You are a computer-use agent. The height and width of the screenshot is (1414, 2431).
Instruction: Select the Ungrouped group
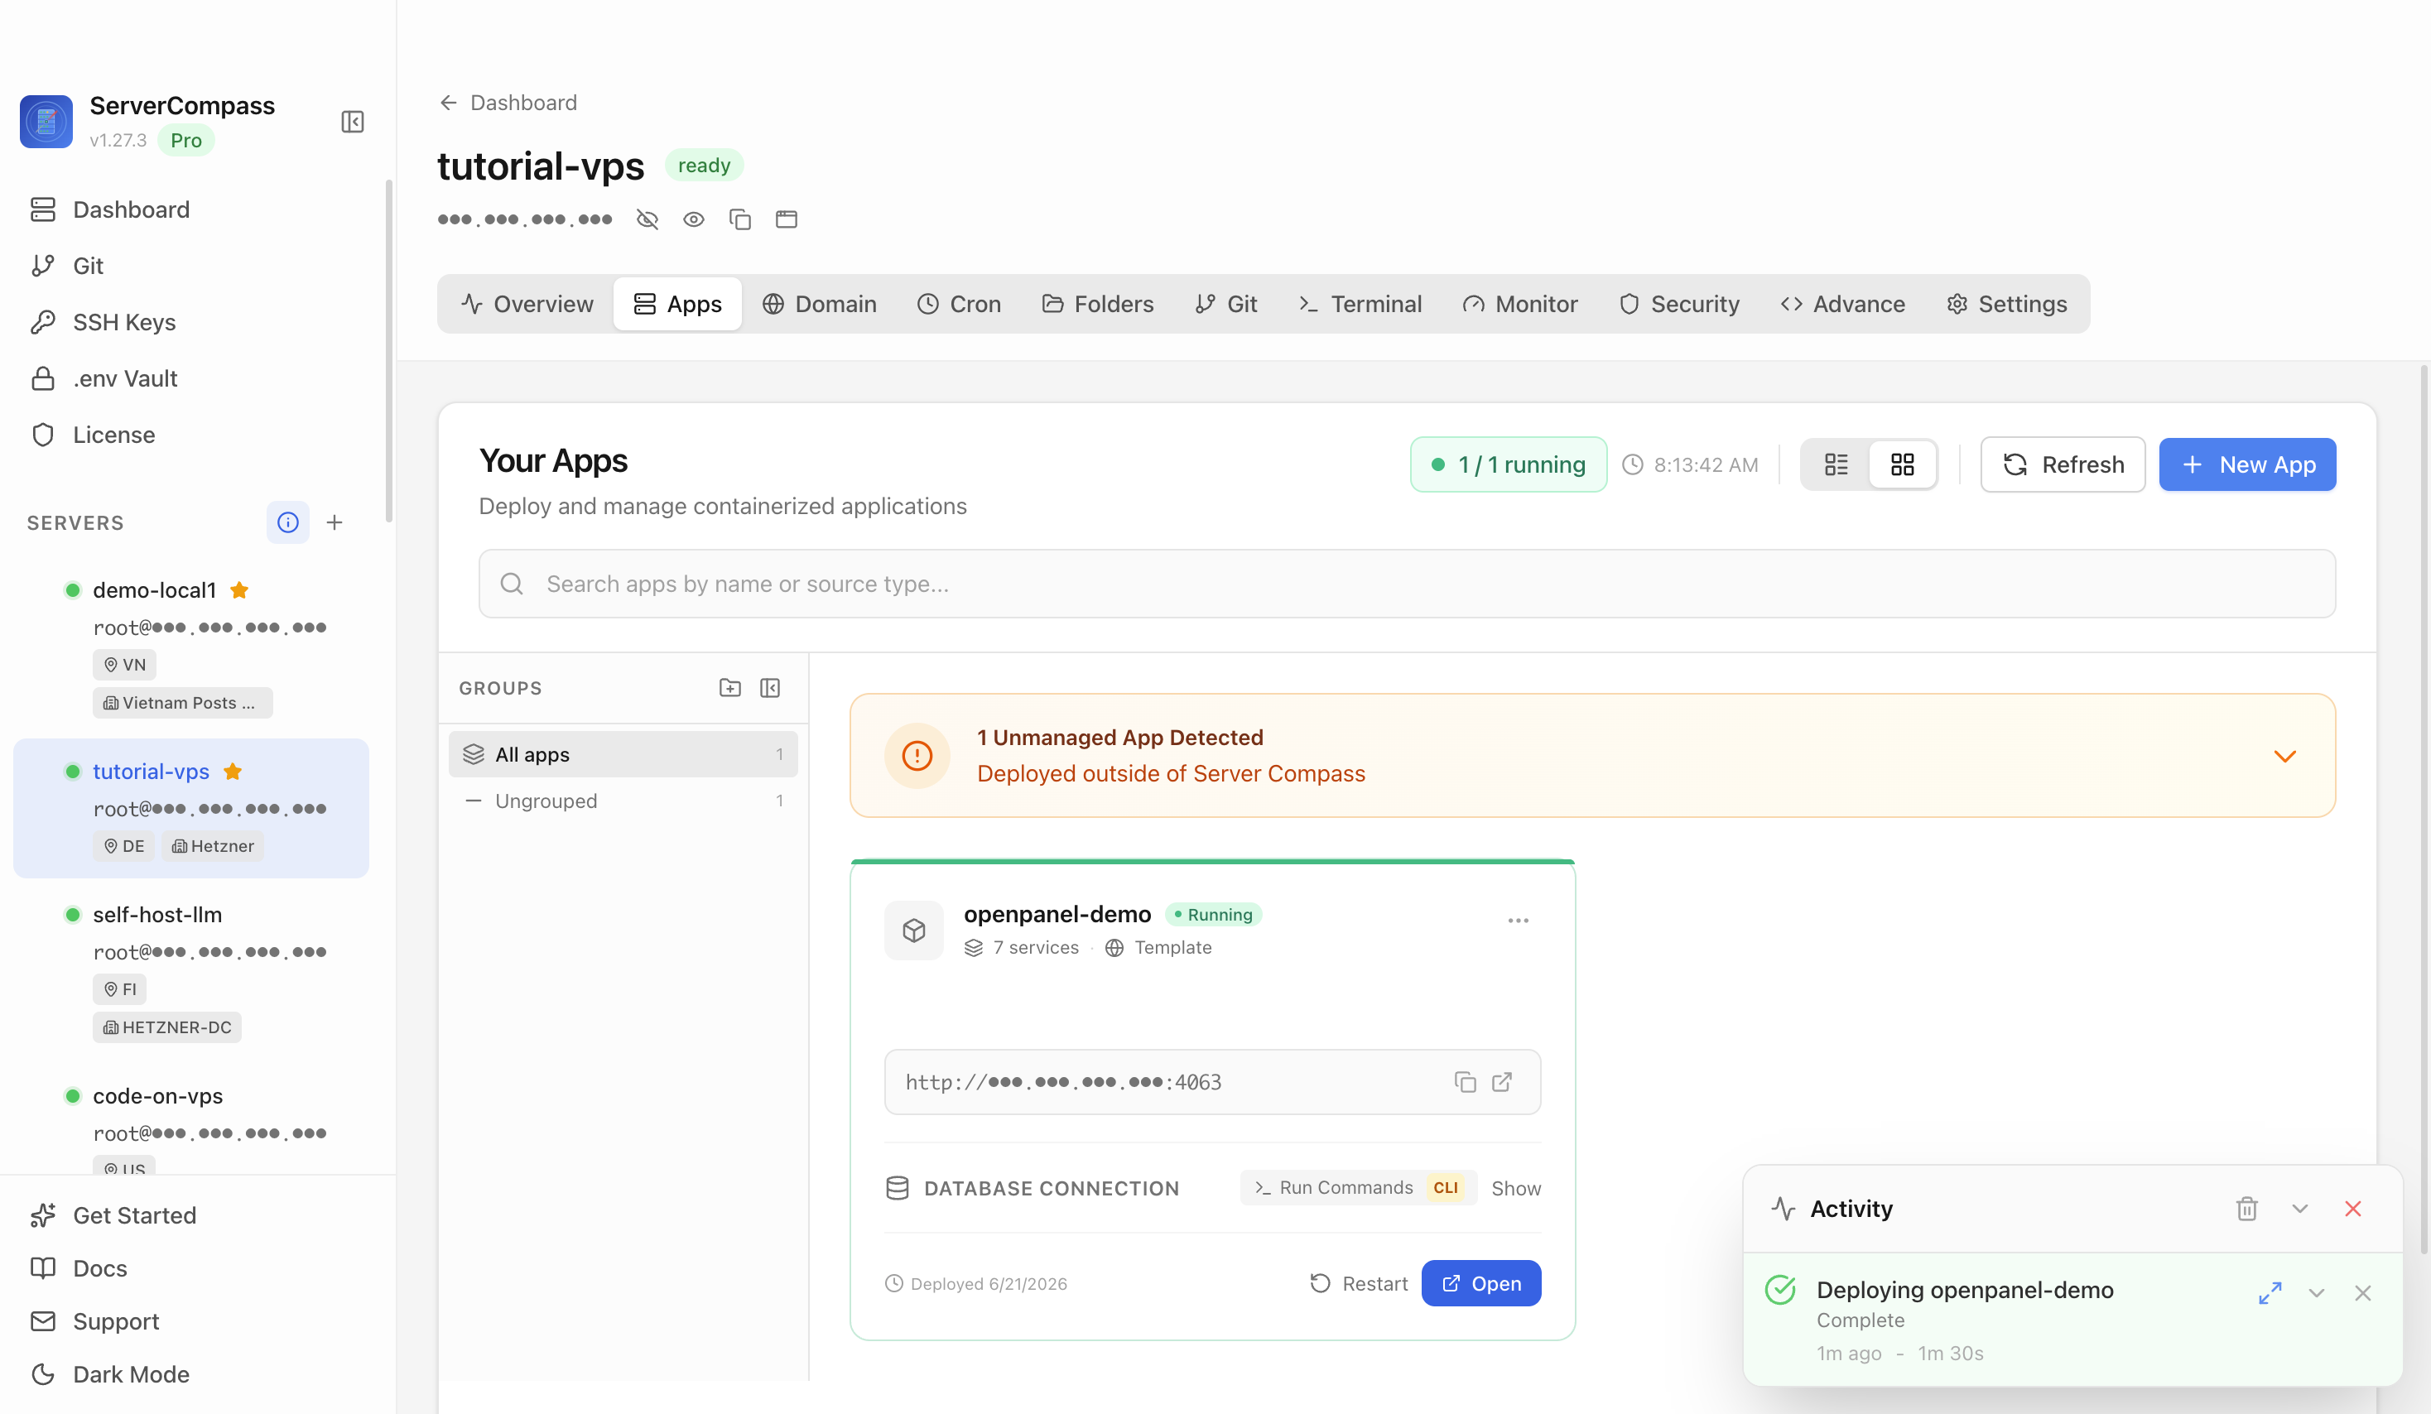tap(623, 801)
